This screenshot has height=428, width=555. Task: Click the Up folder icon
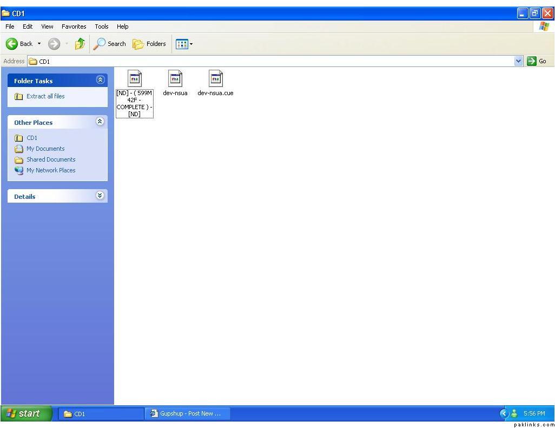point(80,44)
